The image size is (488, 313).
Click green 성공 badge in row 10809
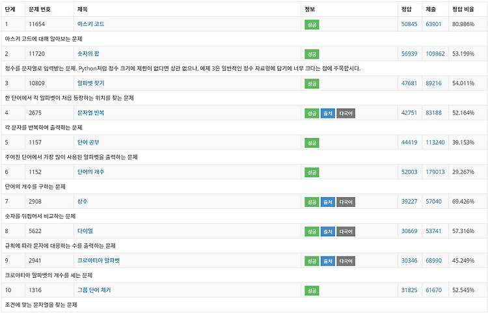312,84
